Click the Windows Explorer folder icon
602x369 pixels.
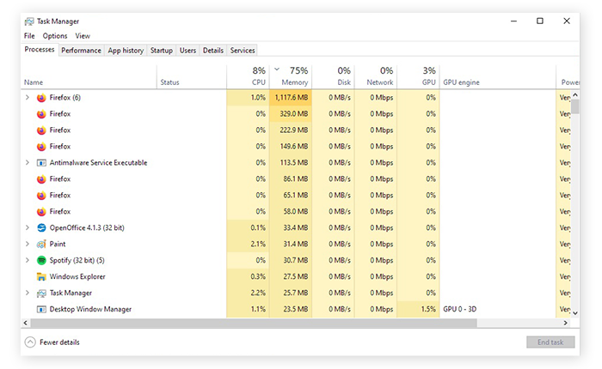(41, 277)
